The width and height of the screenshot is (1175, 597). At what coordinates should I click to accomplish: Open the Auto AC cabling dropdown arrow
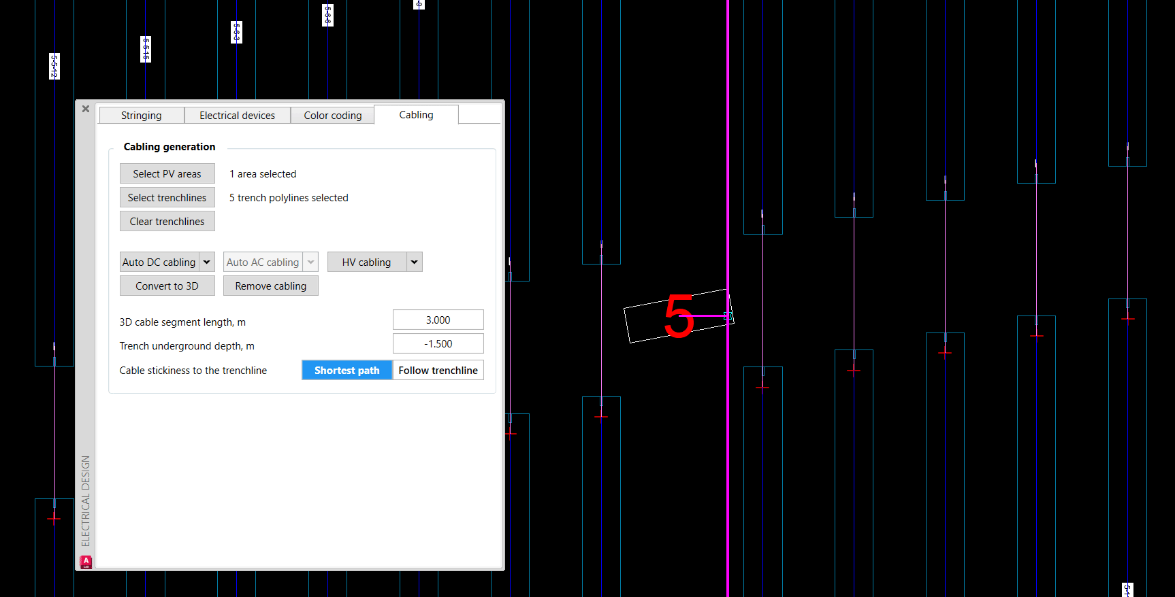[x=311, y=262]
